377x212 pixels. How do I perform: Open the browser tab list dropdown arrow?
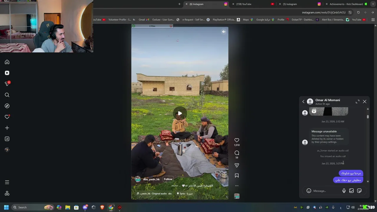tap(373, 4)
